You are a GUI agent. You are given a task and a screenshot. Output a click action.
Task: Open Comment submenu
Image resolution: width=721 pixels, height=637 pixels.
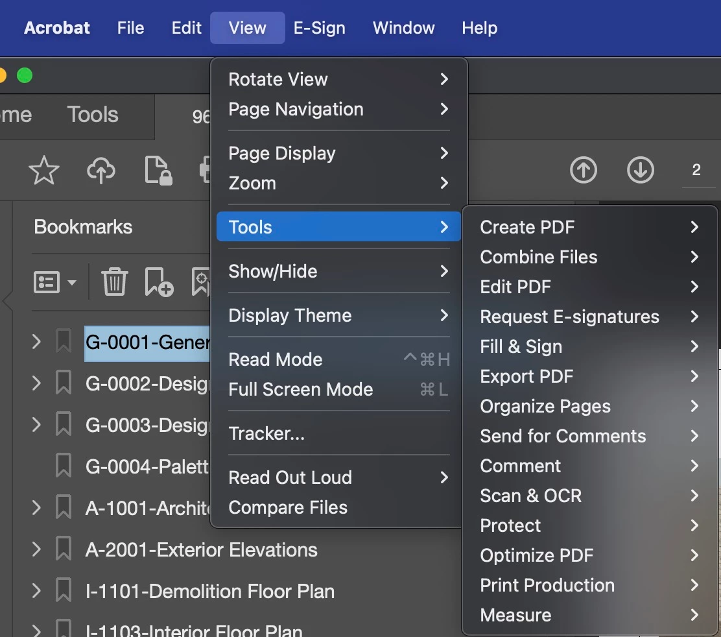589,466
